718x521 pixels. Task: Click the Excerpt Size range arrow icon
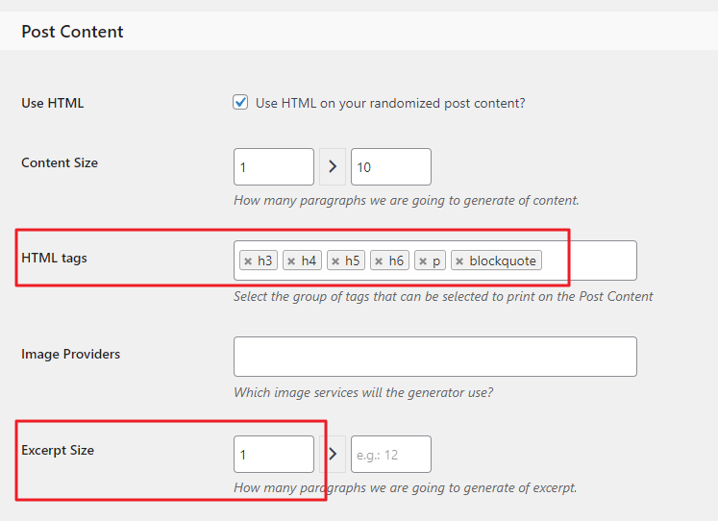(333, 455)
